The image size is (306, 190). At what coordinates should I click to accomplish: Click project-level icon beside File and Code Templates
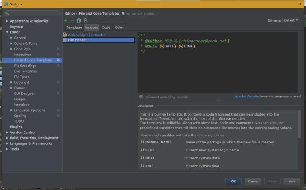pos(58,60)
